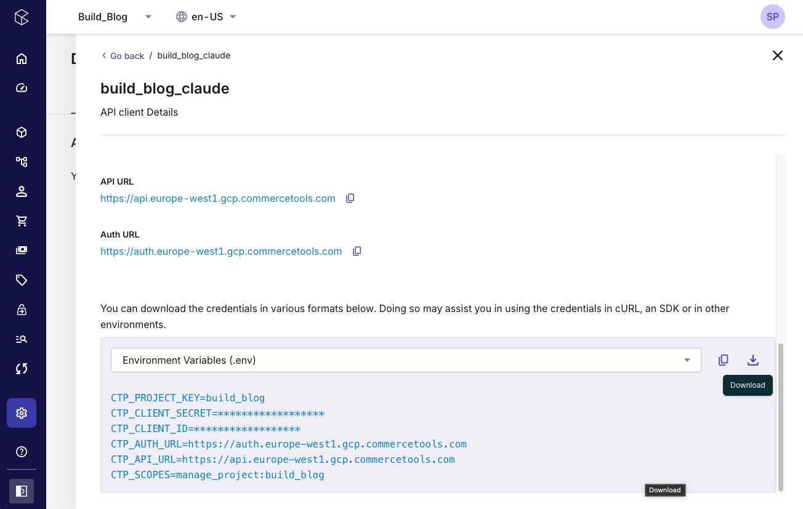The image size is (803, 509).
Task: Open the auth.europe-west1 Auth URL link
Action: (x=221, y=251)
